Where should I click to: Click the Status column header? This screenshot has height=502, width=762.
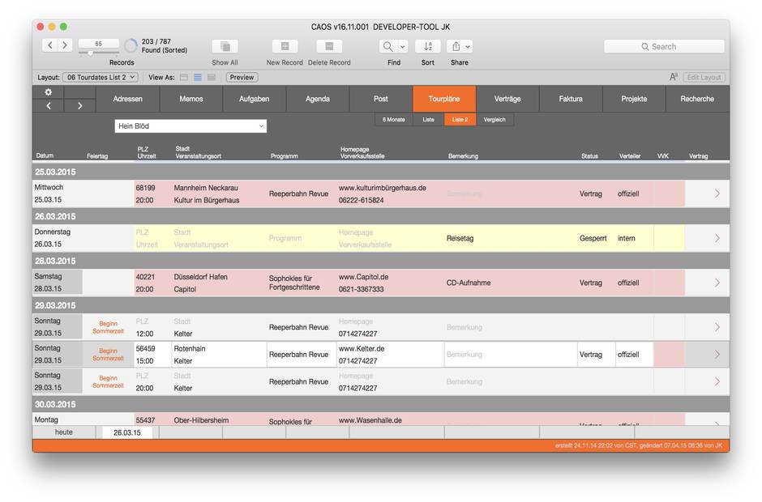[589, 156]
